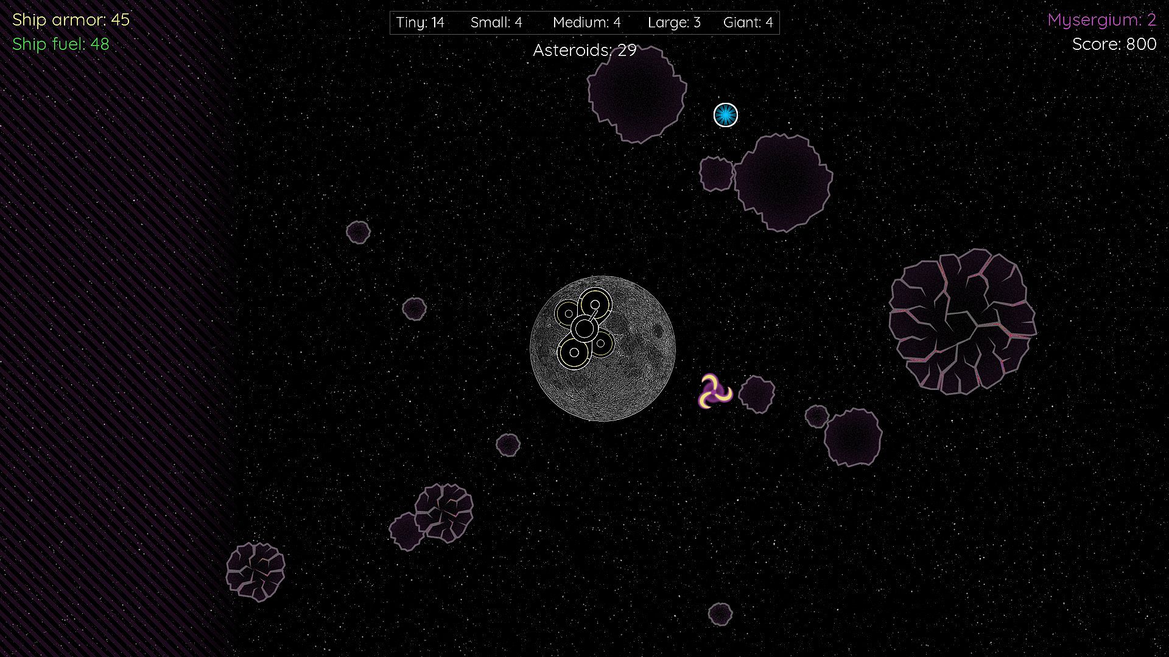1169x657 pixels.
Task: Click the giant asteroid below the Asteroids counter
Action: tap(637, 94)
